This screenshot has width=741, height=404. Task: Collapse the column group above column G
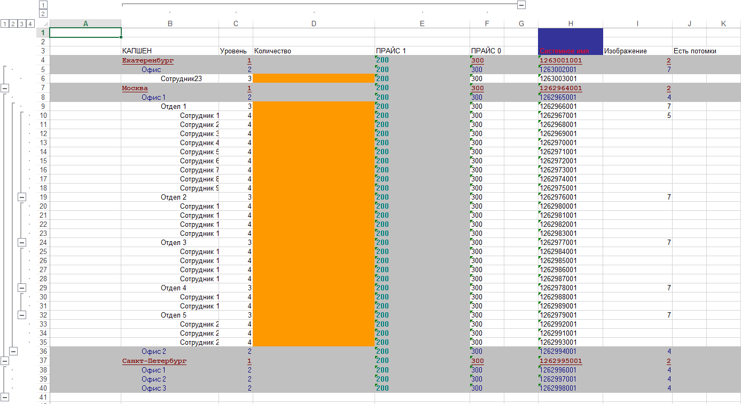[x=521, y=5]
